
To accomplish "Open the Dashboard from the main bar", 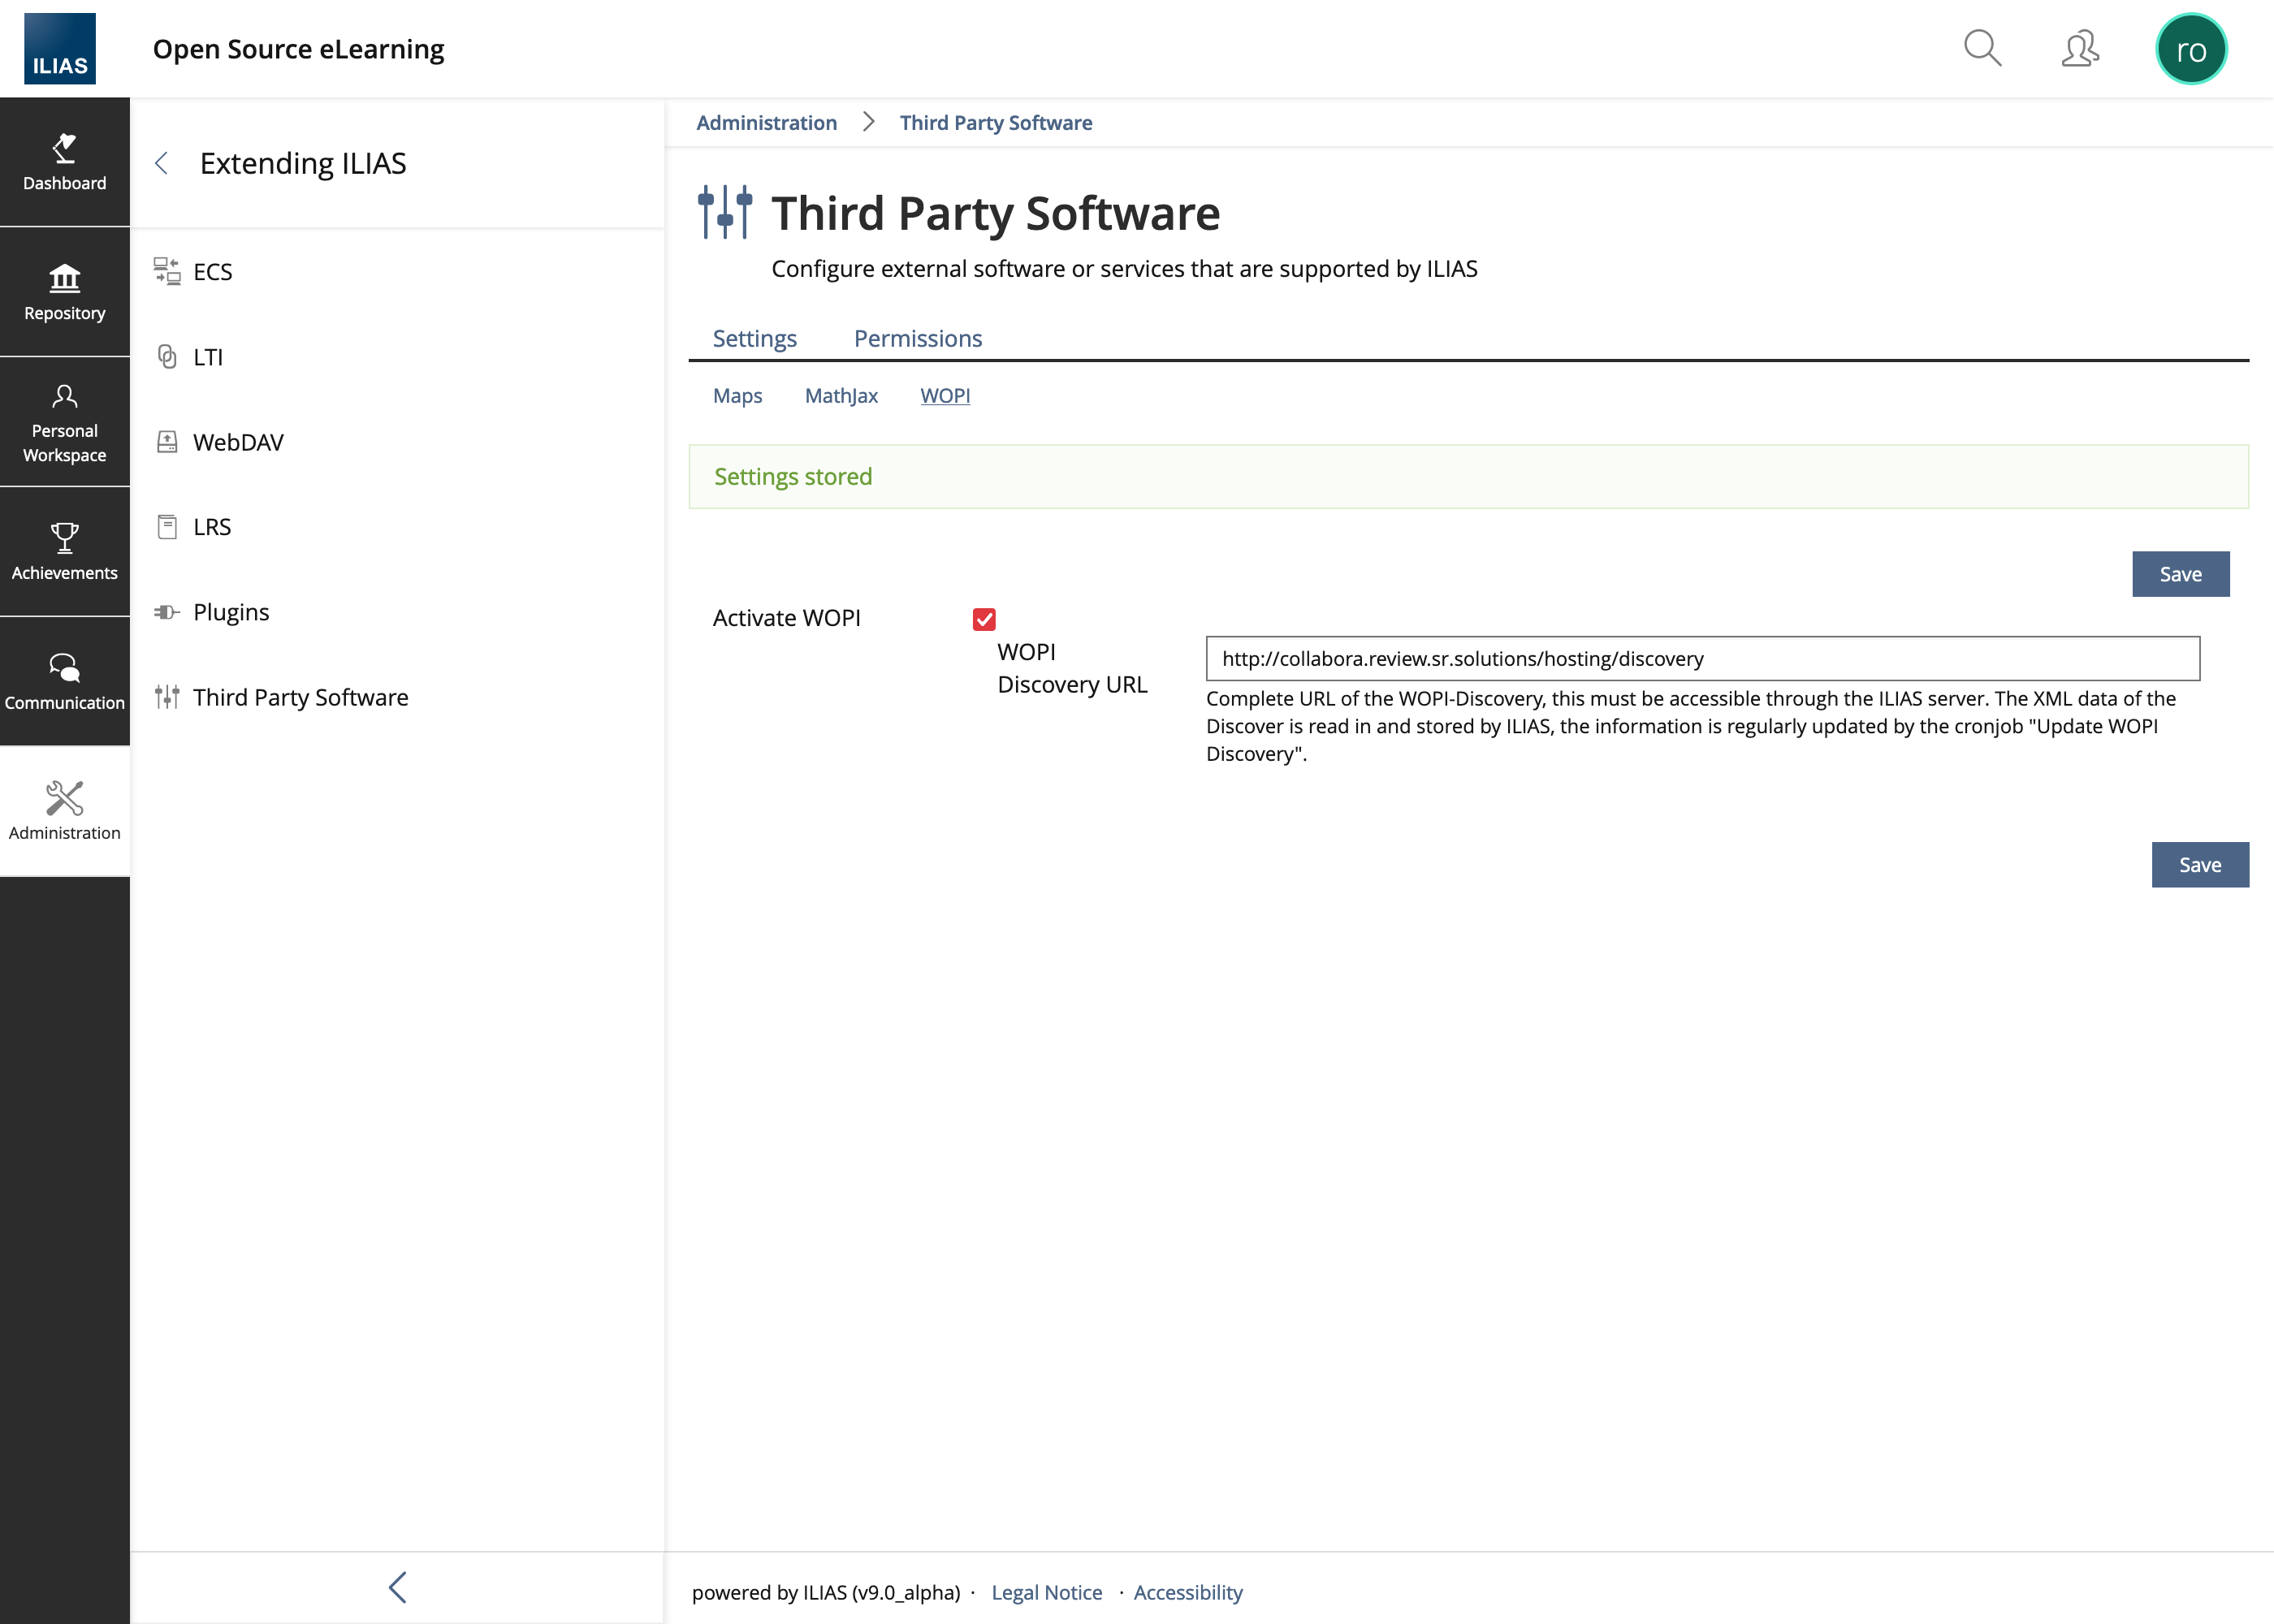I will click(x=64, y=162).
